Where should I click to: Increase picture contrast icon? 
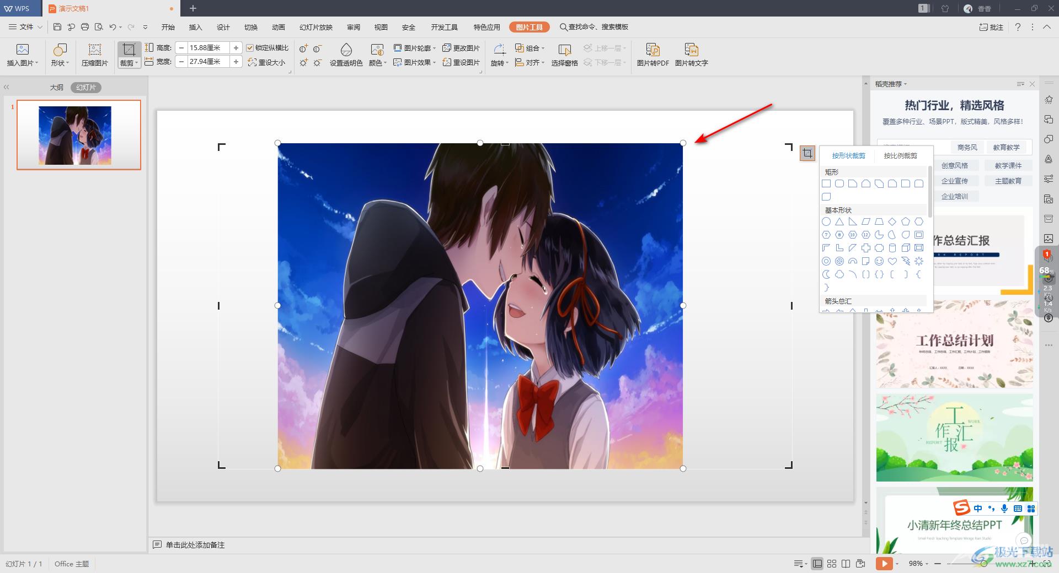point(303,48)
